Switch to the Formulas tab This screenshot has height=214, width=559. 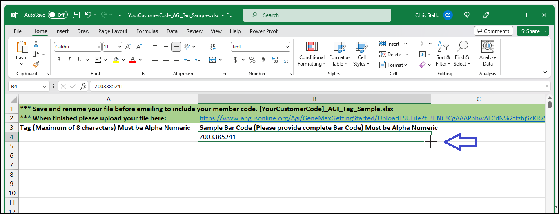(x=147, y=31)
